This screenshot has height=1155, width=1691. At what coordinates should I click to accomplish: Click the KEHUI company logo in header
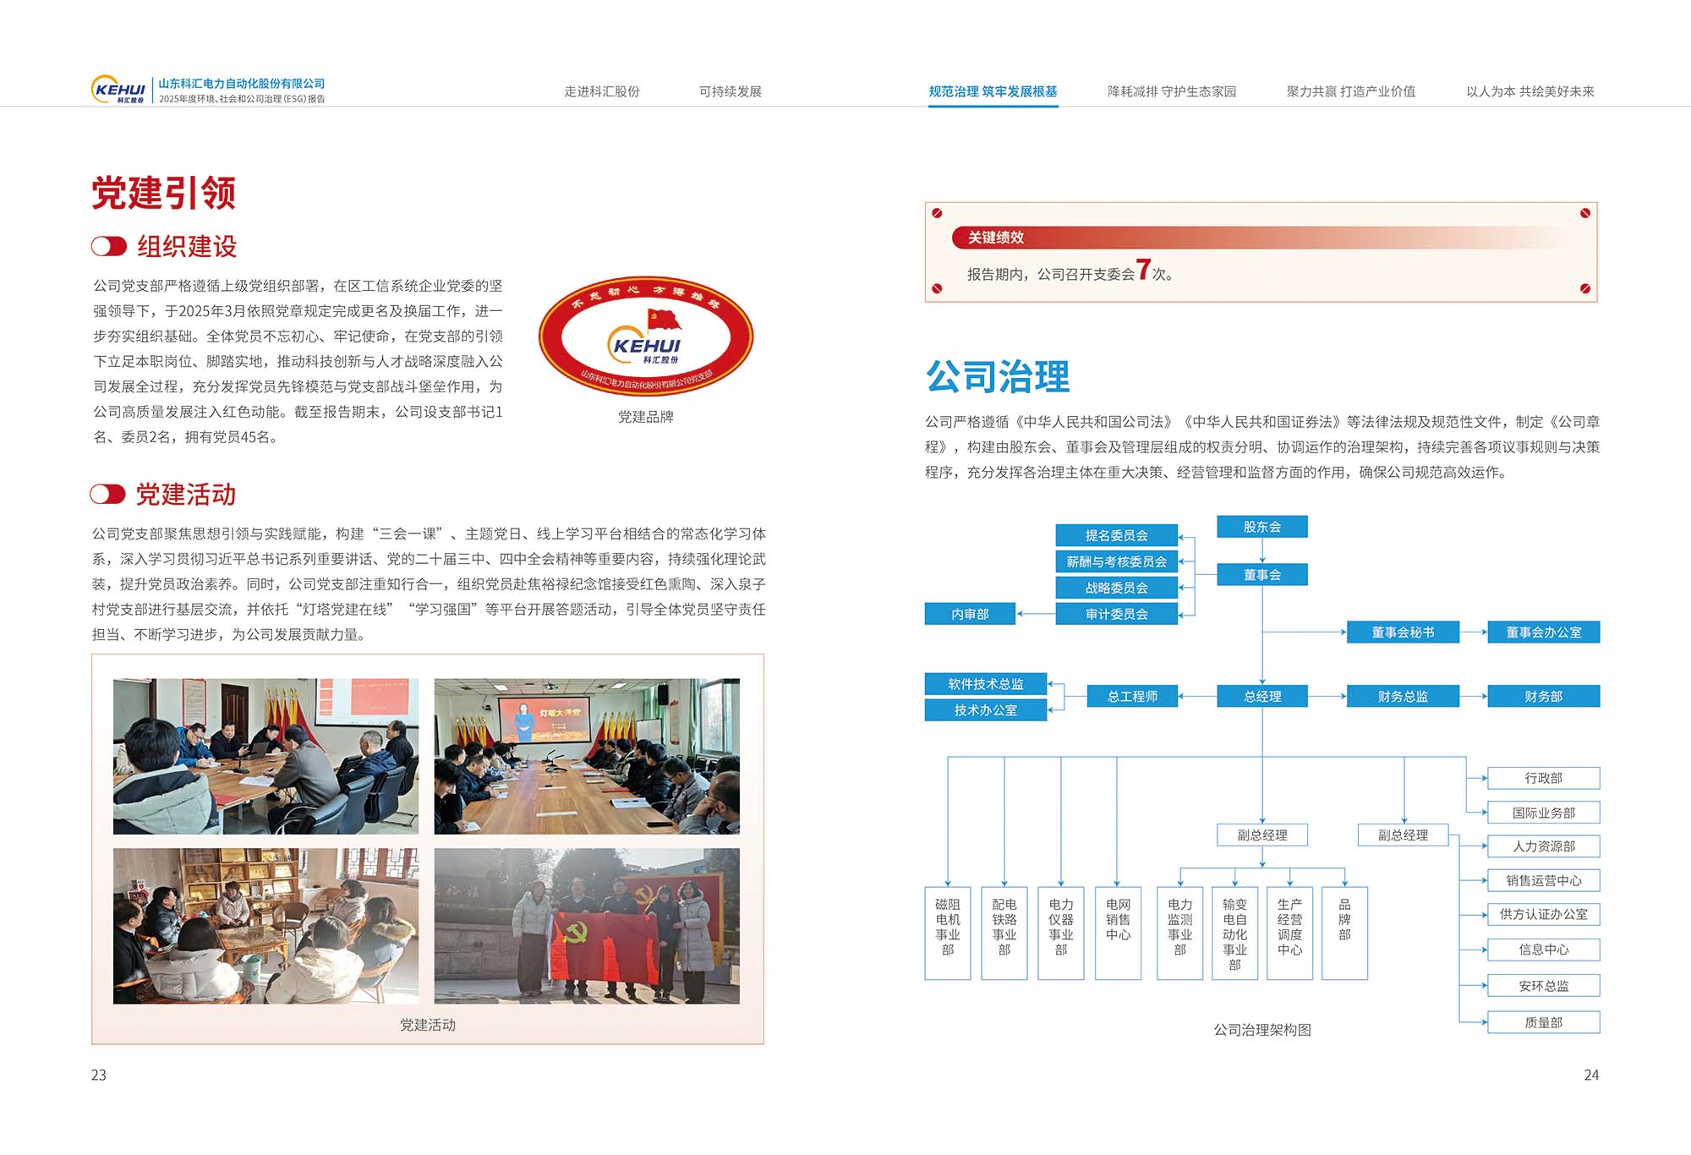coord(118,90)
